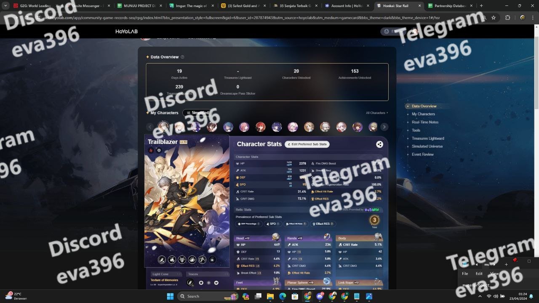Click the Planar Sphere relic icon

[x=327, y=281]
